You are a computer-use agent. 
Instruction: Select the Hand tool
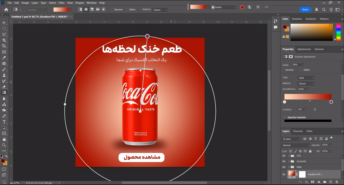pos(4,139)
